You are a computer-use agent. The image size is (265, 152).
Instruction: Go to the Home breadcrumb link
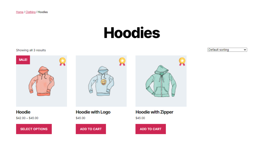coord(20,12)
